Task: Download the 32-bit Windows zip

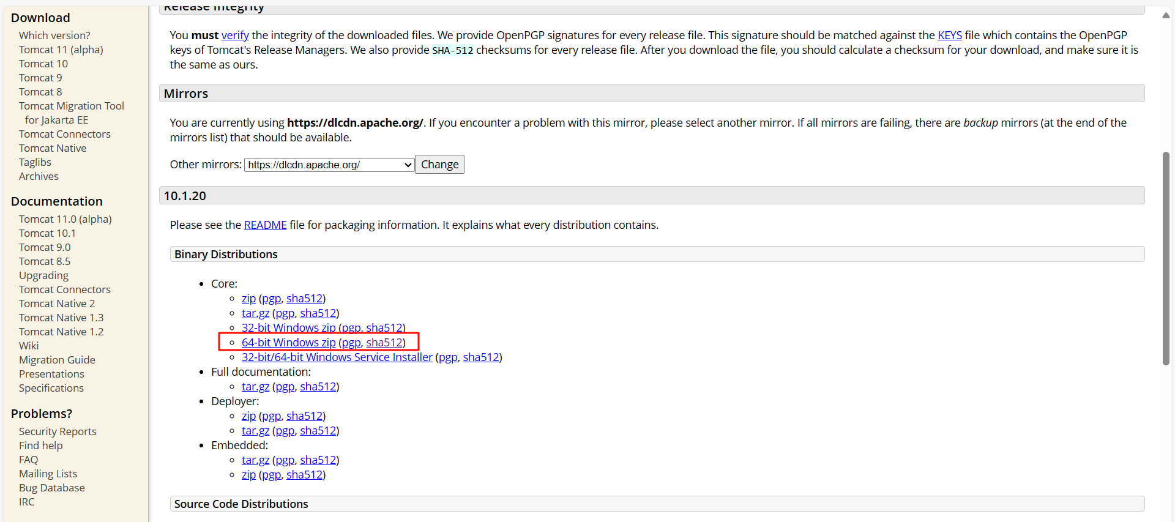Action: click(289, 328)
